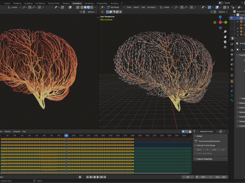Open the UV Editing workspace tab
This screenshot has width=245, height=183.
click(x=40, y=3)
